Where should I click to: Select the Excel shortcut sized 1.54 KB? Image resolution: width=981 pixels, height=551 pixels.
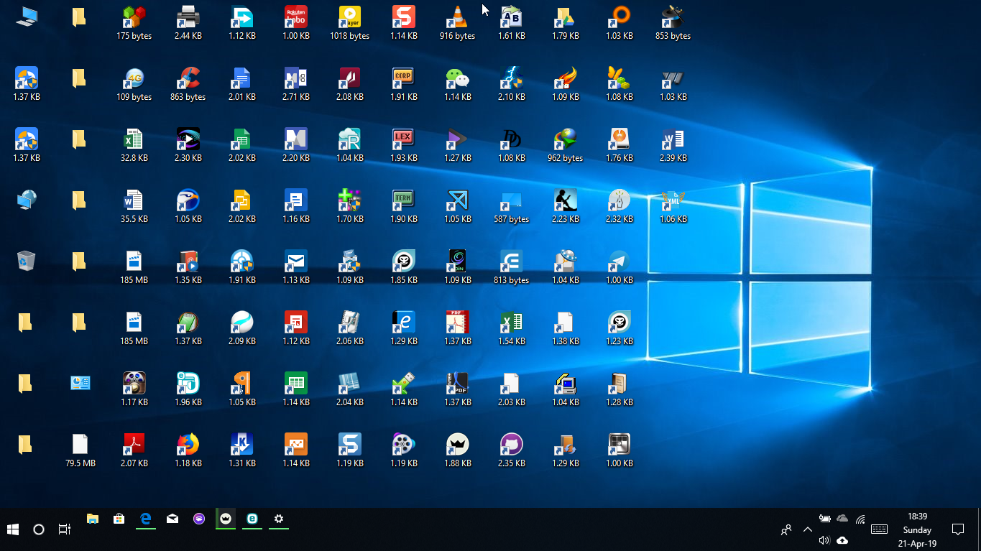click(x=511, y=322)
